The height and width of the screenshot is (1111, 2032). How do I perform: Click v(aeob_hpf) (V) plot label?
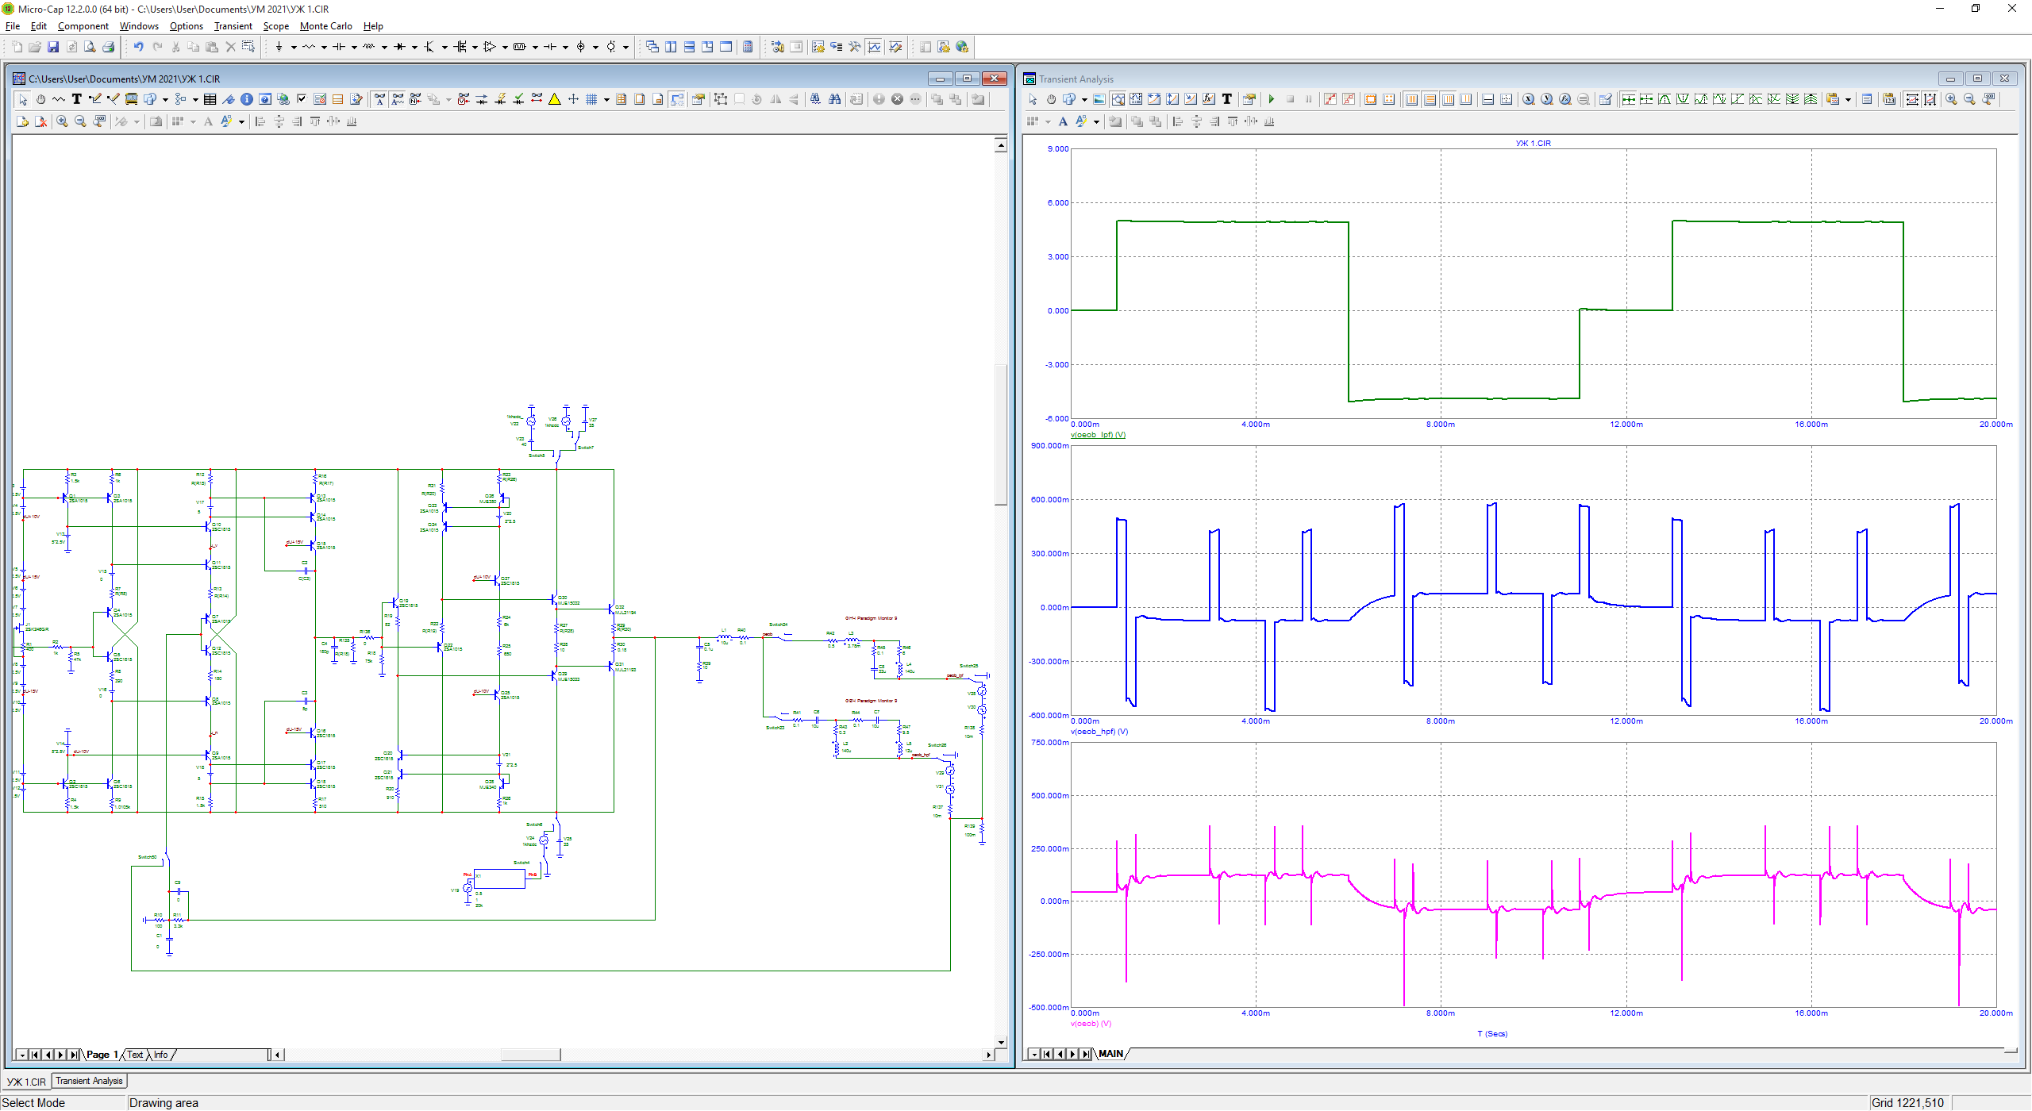click(x=1099, y=732)
